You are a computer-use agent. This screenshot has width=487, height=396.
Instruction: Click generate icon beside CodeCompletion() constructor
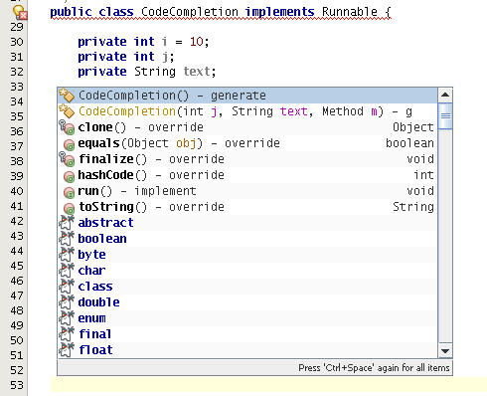pyautogui.click(x=67, y=96)
